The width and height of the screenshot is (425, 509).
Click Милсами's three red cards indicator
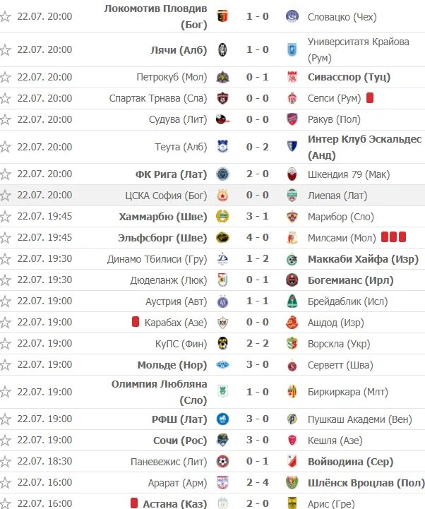coord(393,237)
